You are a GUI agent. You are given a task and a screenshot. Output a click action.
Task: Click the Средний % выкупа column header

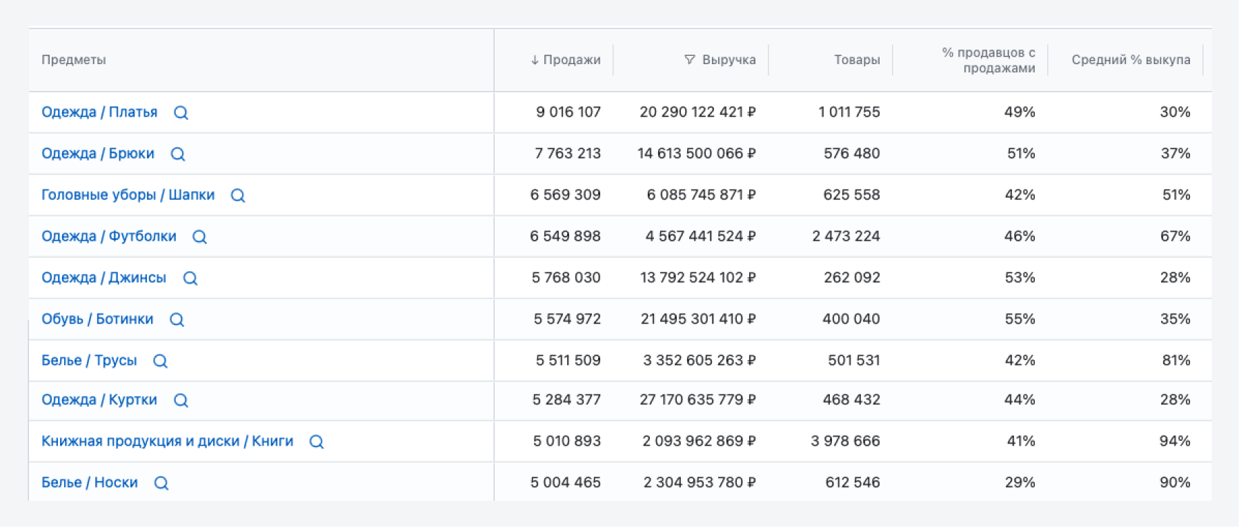[x=1131, y=60]
